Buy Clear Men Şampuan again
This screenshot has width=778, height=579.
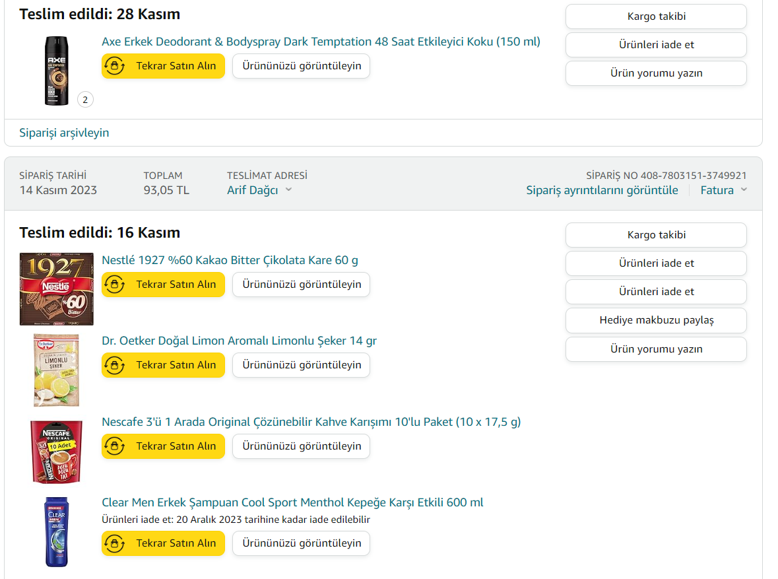tap(163, 543)
